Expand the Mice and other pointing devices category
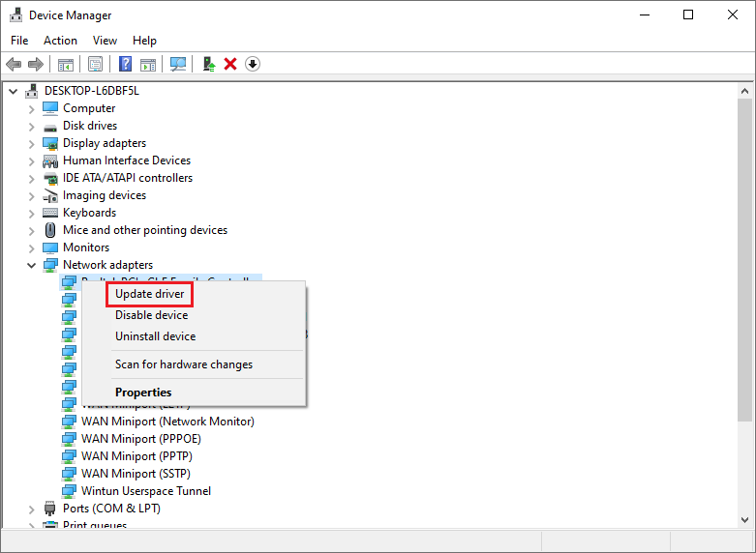Viewport: 756px width, 553px height. pyautogui.click(x=31, y=231)
